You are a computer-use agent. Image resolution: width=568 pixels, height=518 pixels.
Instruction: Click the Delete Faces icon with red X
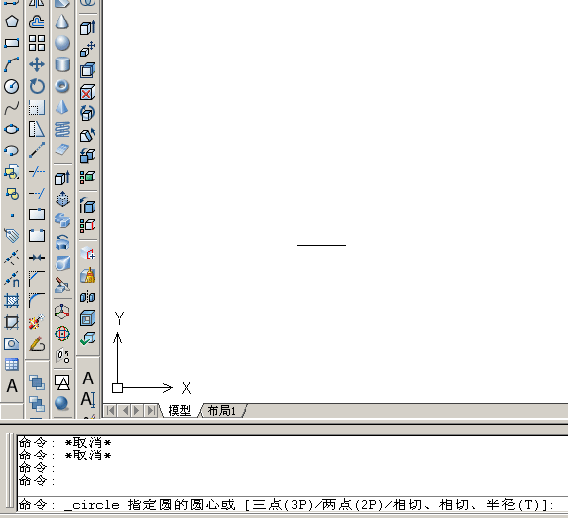pyautogui.click(x=88, y=92)
